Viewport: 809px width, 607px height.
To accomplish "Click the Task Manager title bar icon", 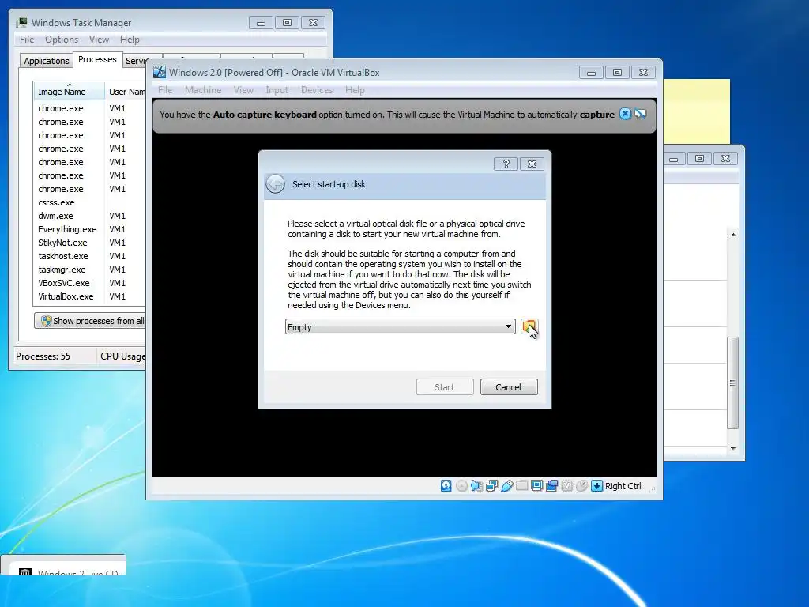I will click(21, 23).
